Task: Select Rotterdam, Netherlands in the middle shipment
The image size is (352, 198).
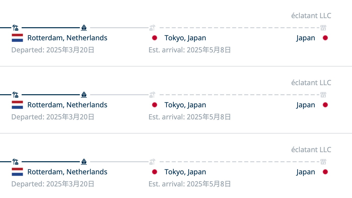Action: (x=67, y=105)
